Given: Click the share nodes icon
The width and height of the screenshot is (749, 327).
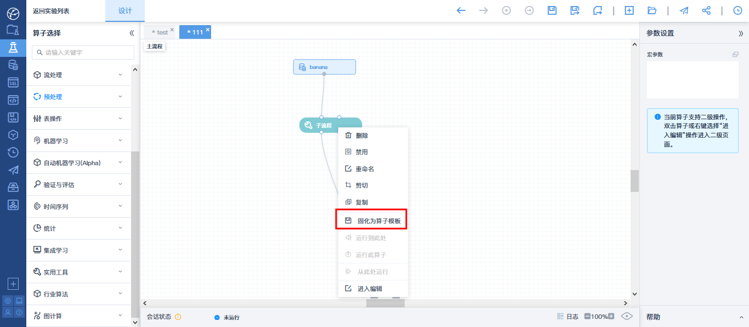Looking at the screenshot, I should coord(706,10).
